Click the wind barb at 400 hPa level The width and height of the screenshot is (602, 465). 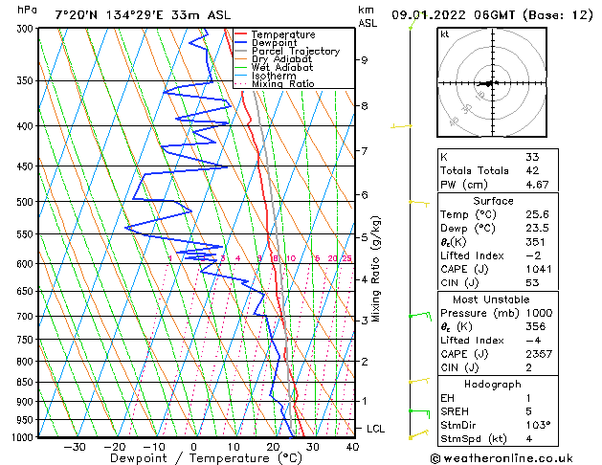coord(401,126)
